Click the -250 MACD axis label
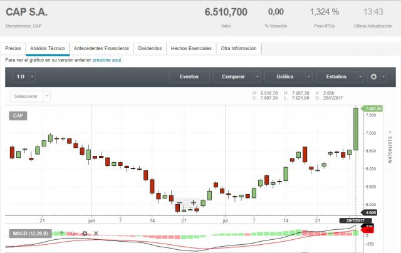The image size is (401, 253). tap(370, 244)
